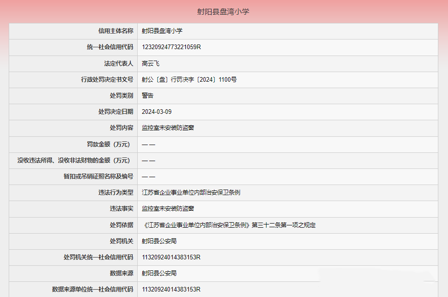Select the label 信用主体名称

116,31
